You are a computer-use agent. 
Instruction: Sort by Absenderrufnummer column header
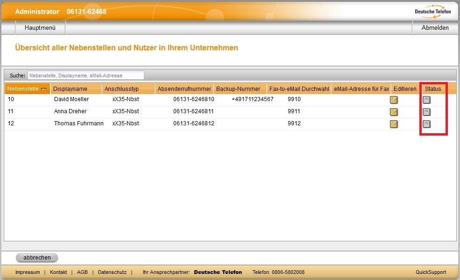coord(184,89)
